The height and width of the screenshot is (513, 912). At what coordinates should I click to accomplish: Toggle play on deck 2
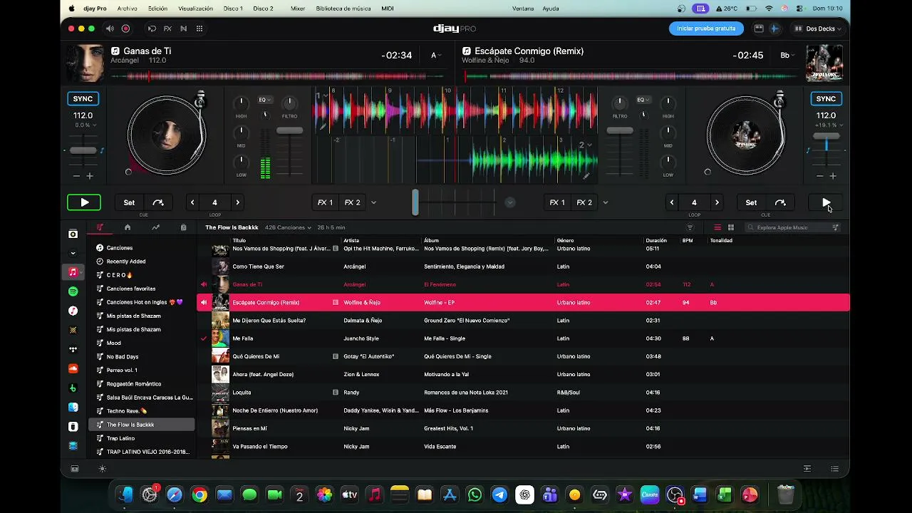click(x=826, y=202)
